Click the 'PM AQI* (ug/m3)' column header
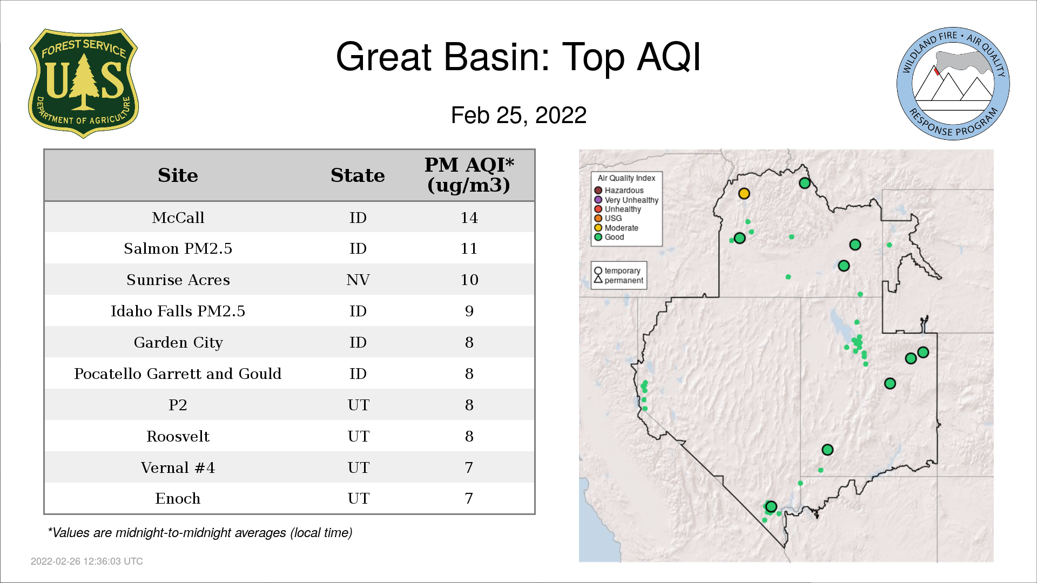Screen dimensions: 1037x583 point(469,175)
